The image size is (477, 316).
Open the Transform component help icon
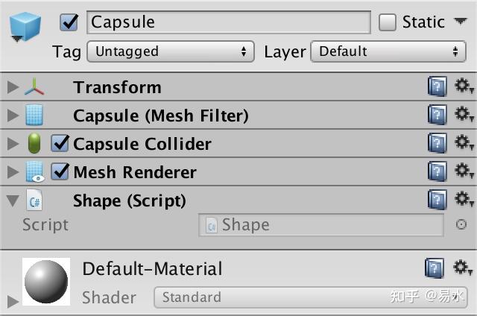pos(437,87)
